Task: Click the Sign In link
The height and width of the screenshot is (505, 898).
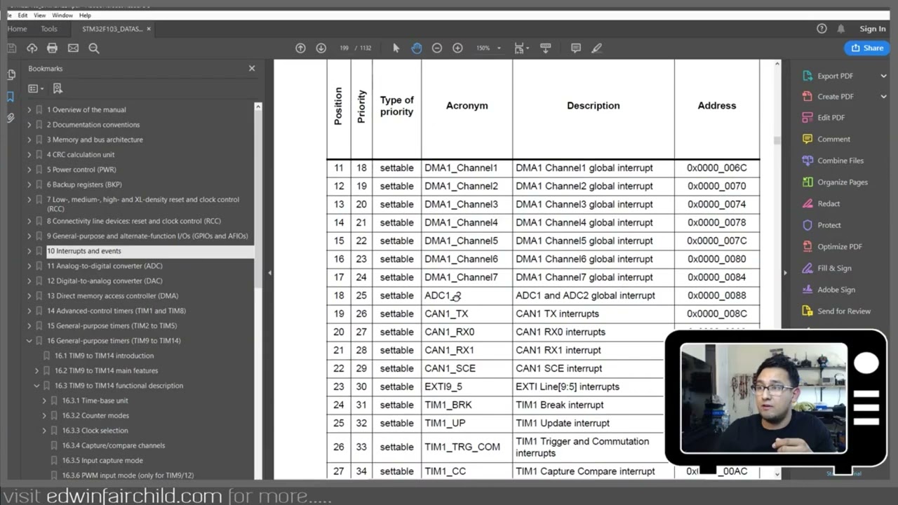Action: click(x=873, y=29)
